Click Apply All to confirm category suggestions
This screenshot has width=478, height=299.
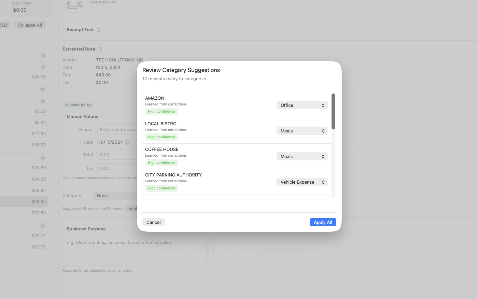(323, 222)
